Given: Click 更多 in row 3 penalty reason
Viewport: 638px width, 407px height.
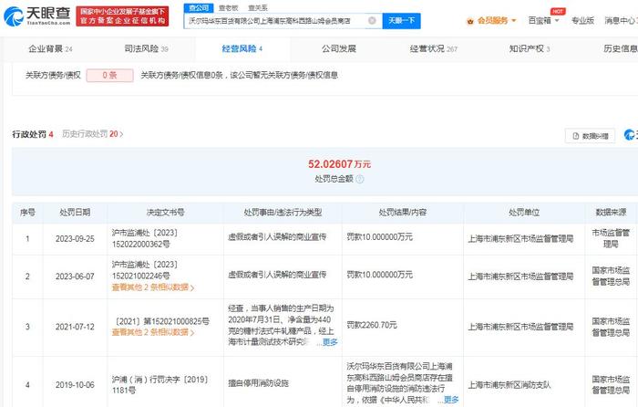Looking at the screenshot, I should [x=330, y=342].
